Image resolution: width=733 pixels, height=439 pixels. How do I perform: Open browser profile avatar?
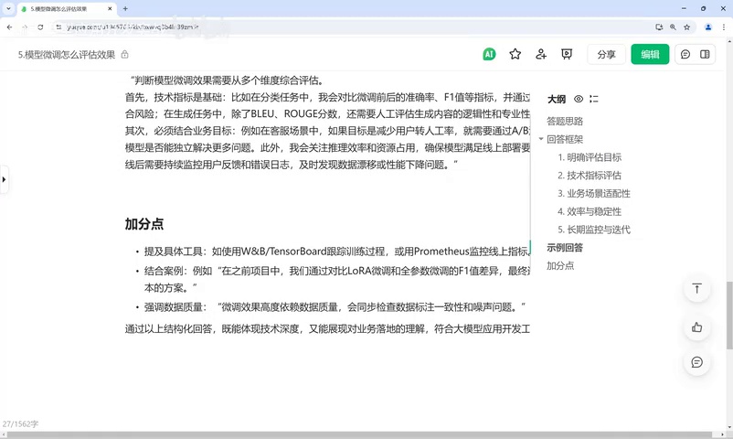(x=708, y=27)
